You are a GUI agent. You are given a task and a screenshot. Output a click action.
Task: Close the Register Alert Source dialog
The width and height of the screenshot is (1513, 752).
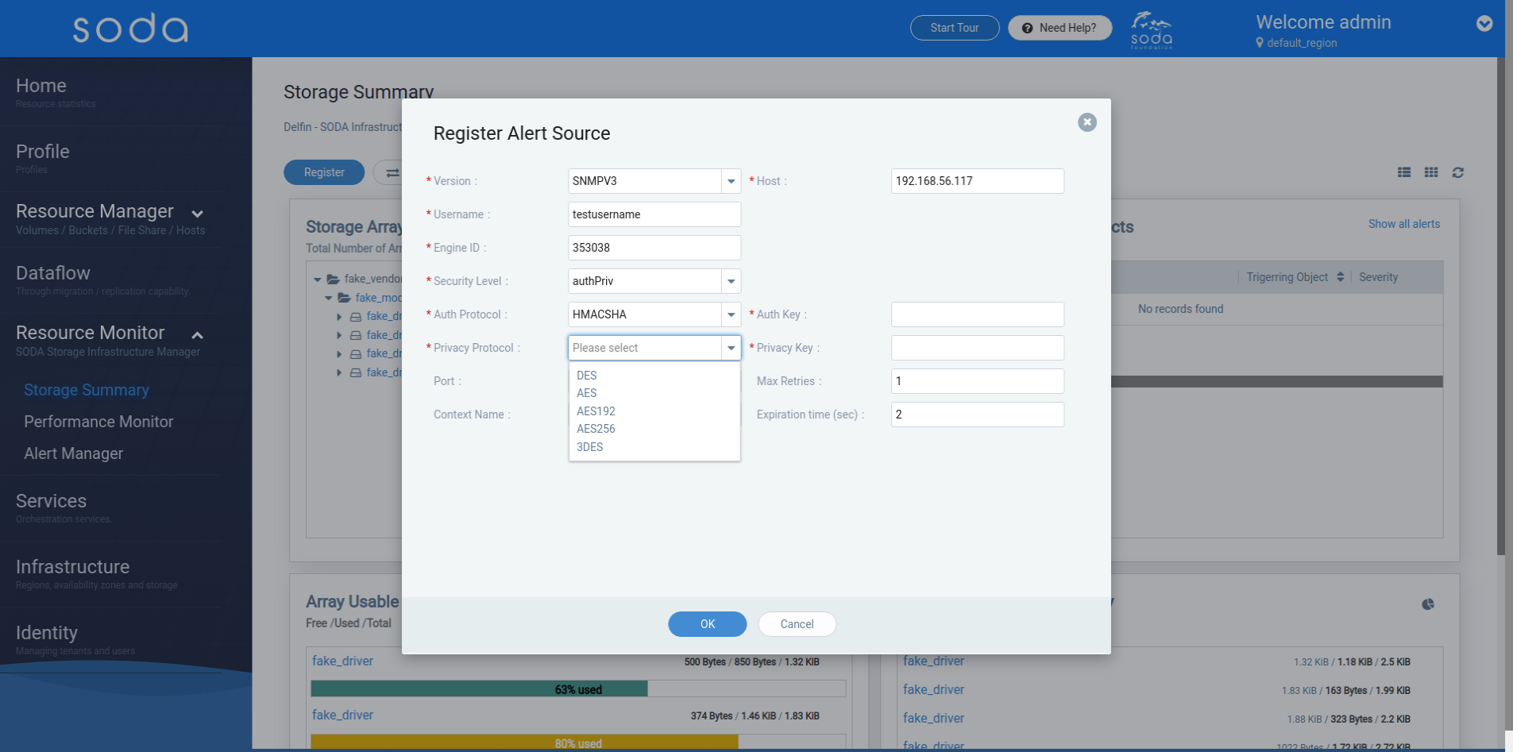1087,122
